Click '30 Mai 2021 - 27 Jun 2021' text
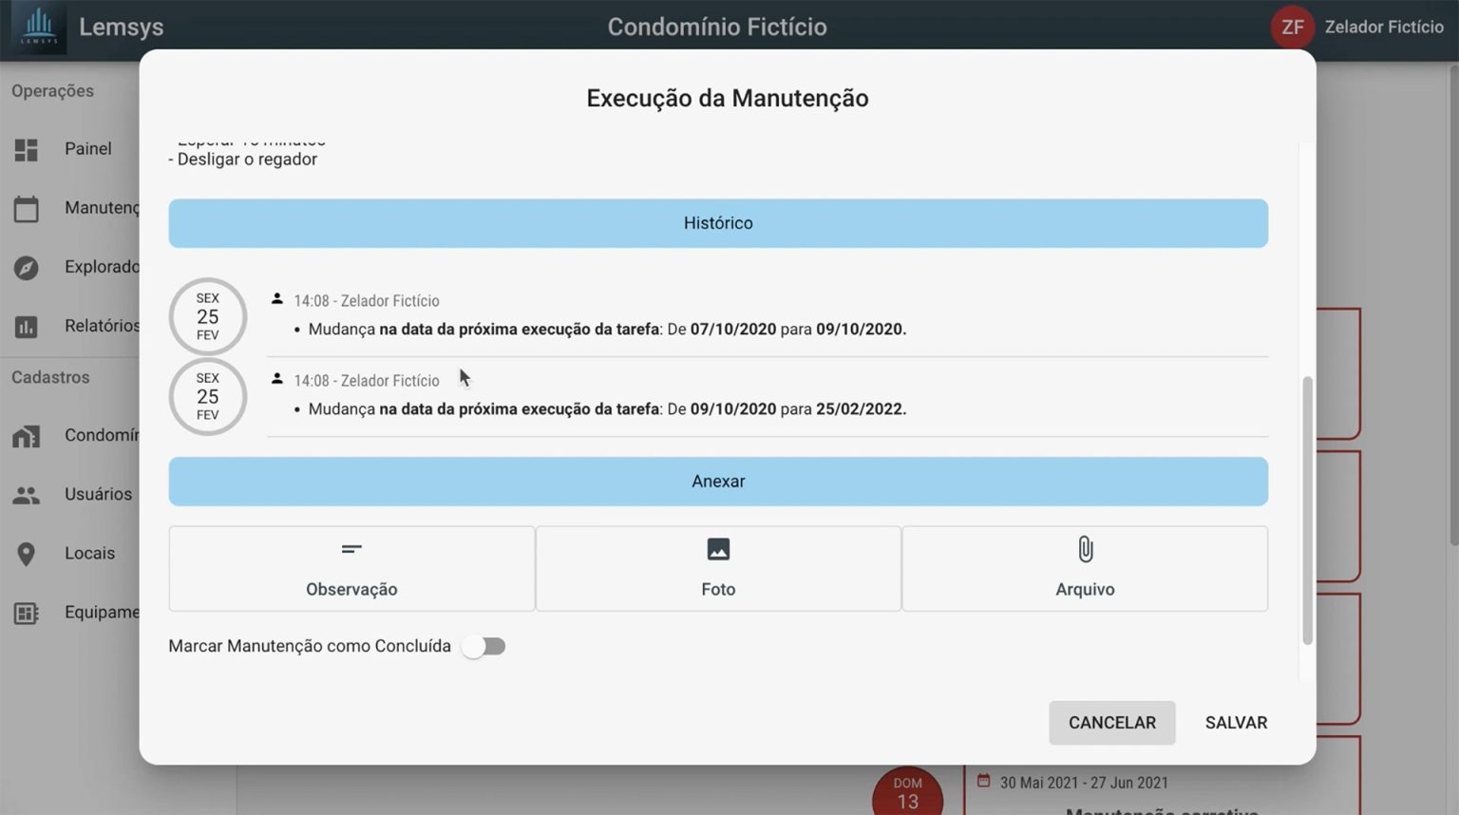The height and width of the screenshot is (815, 1459). 1084,783
